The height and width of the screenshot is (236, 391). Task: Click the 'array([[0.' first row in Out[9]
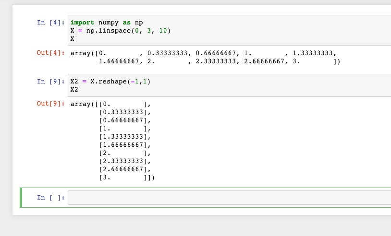(110, 104)
